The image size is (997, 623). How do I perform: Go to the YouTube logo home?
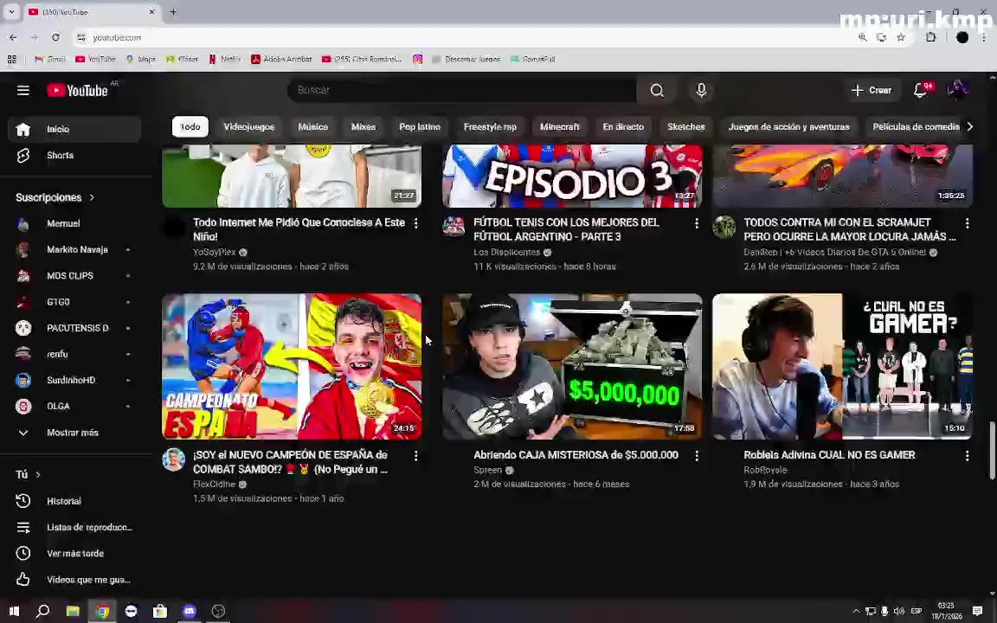tap(78, 90)
